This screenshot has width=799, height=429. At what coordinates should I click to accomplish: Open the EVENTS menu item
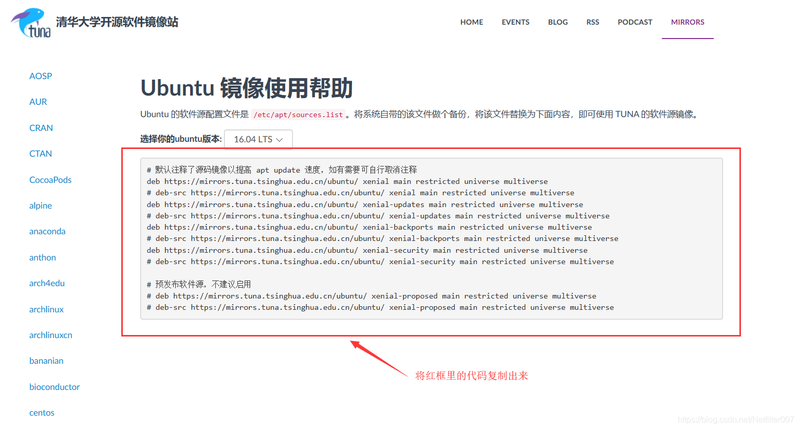coord(515,22)
